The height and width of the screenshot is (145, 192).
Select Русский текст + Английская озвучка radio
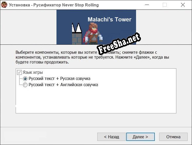pos(25,85)
